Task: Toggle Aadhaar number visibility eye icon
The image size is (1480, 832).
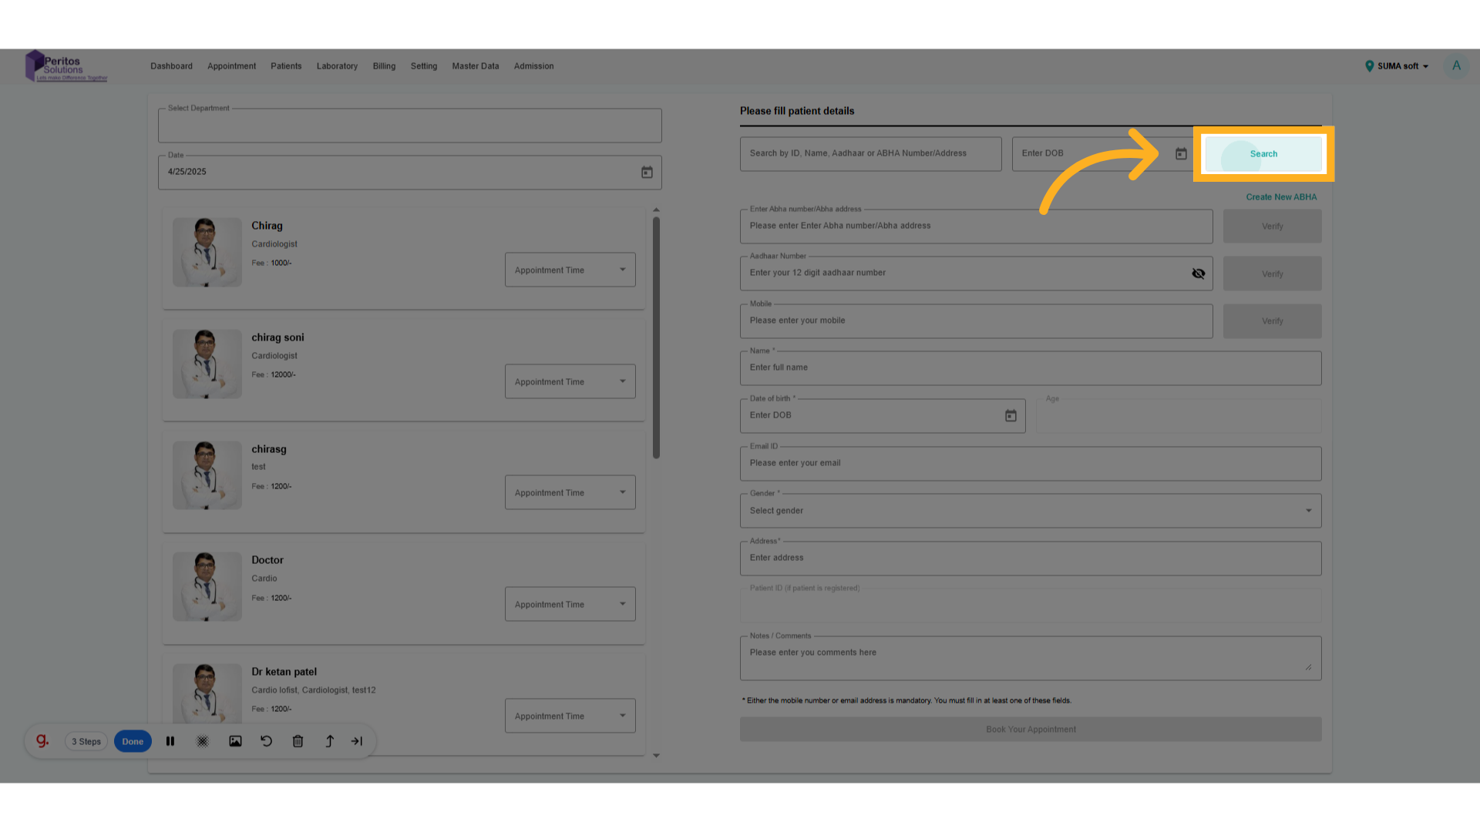Action: click(1198, 273)
